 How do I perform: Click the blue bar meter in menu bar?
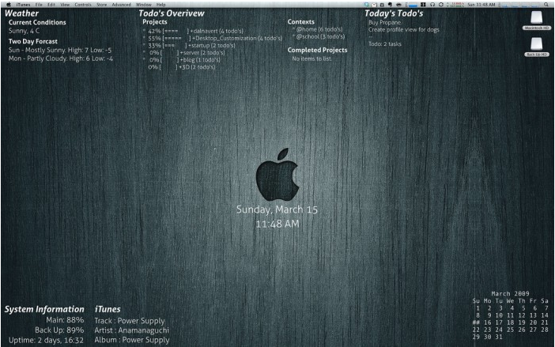(x=412, y=5)
